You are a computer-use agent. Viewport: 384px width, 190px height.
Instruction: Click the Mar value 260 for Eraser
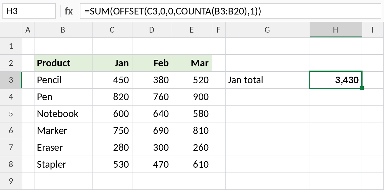click(192, 147)
